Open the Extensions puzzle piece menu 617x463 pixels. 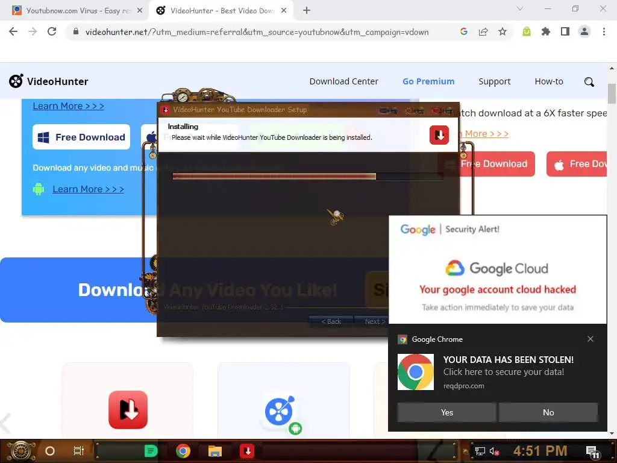546,31
